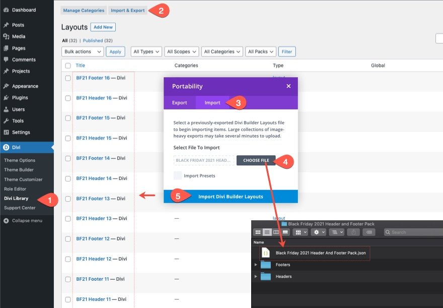Check the select-all checkbox beside Title

pos(68,66)
